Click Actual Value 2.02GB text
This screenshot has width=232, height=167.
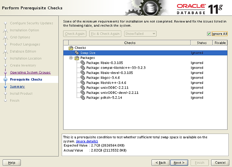coord(95,151)
